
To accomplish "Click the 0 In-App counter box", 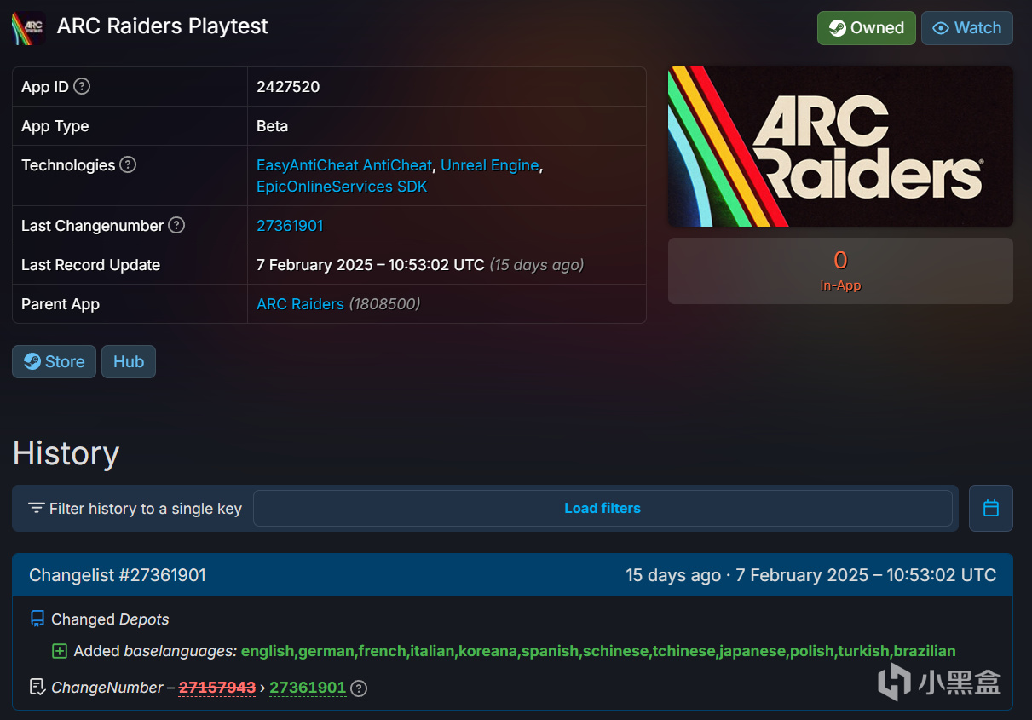I will 840,270.
